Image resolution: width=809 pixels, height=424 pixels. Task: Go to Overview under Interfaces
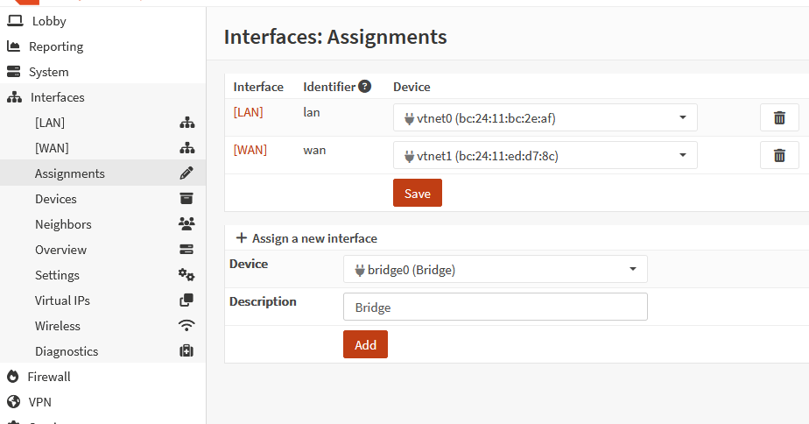60,250
